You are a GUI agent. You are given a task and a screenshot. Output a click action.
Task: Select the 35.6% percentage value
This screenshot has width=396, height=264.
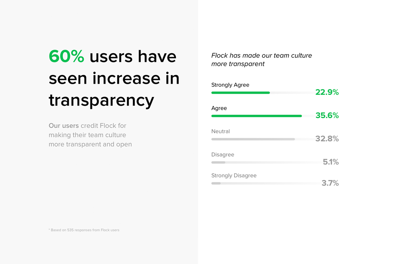[327, 115]
